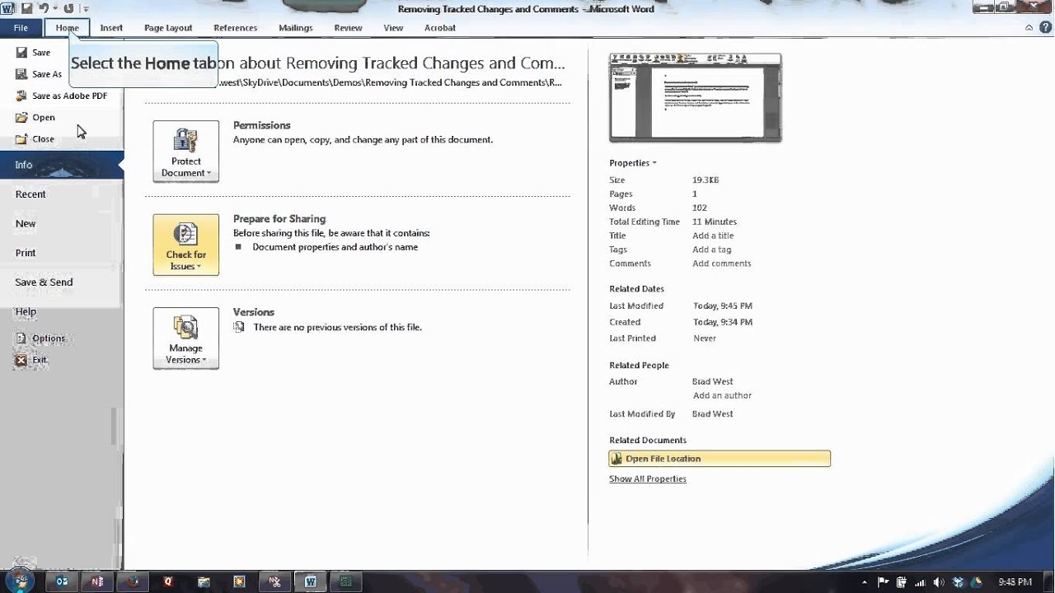Click the document preview thumbnail

(696, 98)
